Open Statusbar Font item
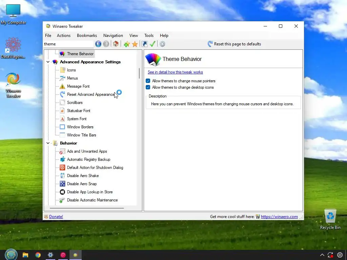Image resolution: width=347 pixels, height=260 pixels. pos(79,111)
